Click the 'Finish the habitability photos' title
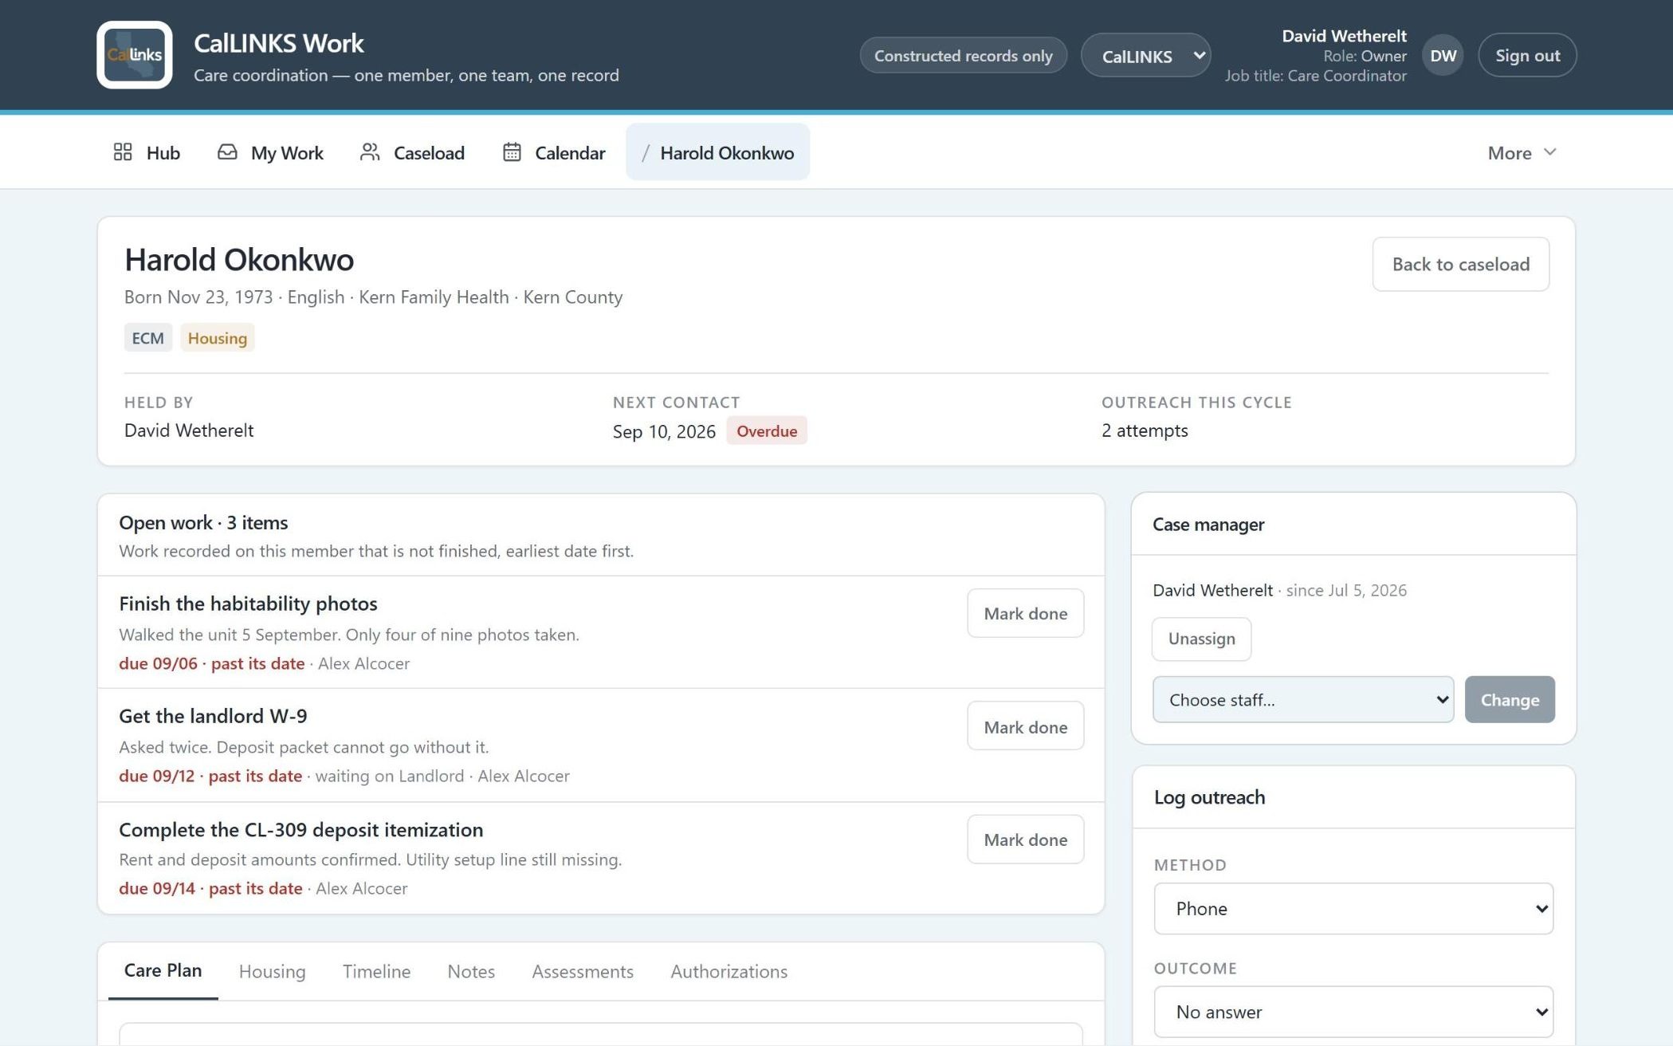Image resolution: width=1673 pixels, height=1046 pixels. point(248,603)
